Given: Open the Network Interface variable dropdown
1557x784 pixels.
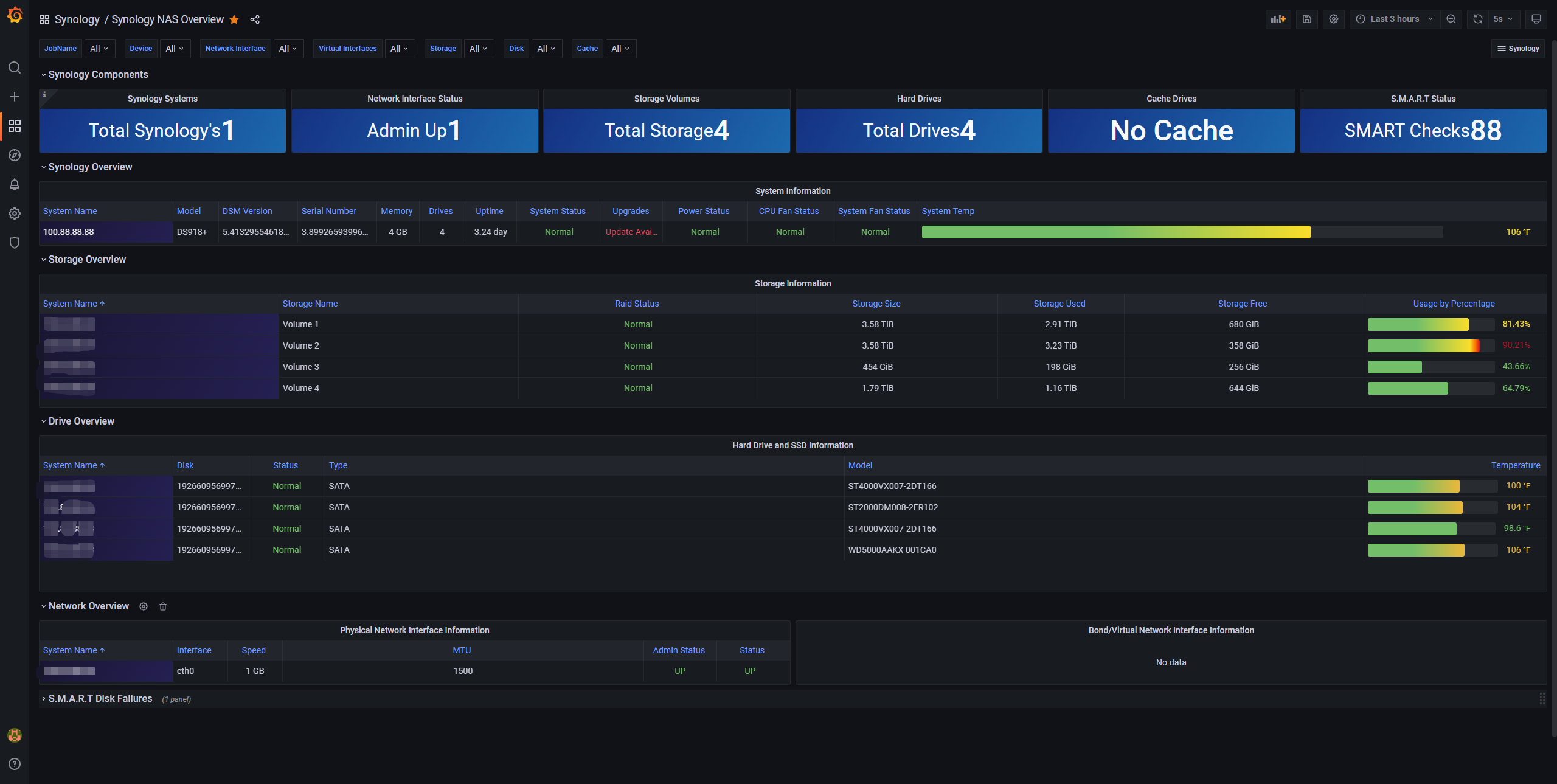Looking at the screenshot, I should 288,49.
